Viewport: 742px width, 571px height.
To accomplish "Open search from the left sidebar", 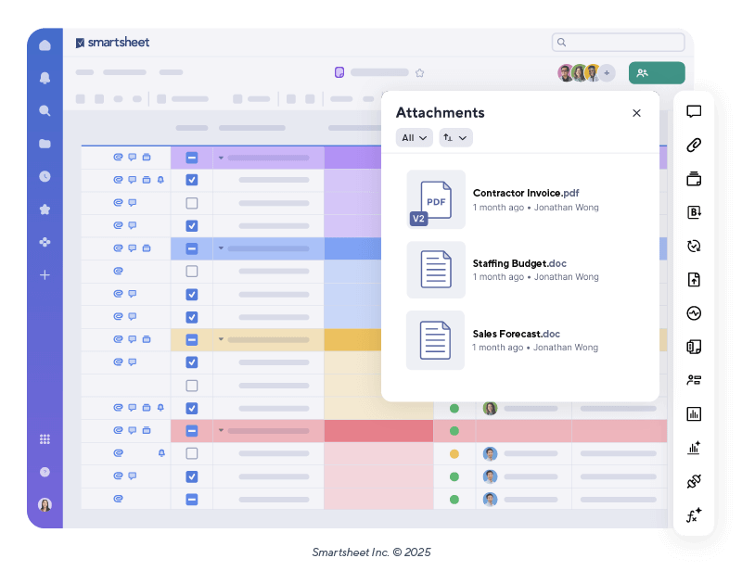I will [44, 110].
